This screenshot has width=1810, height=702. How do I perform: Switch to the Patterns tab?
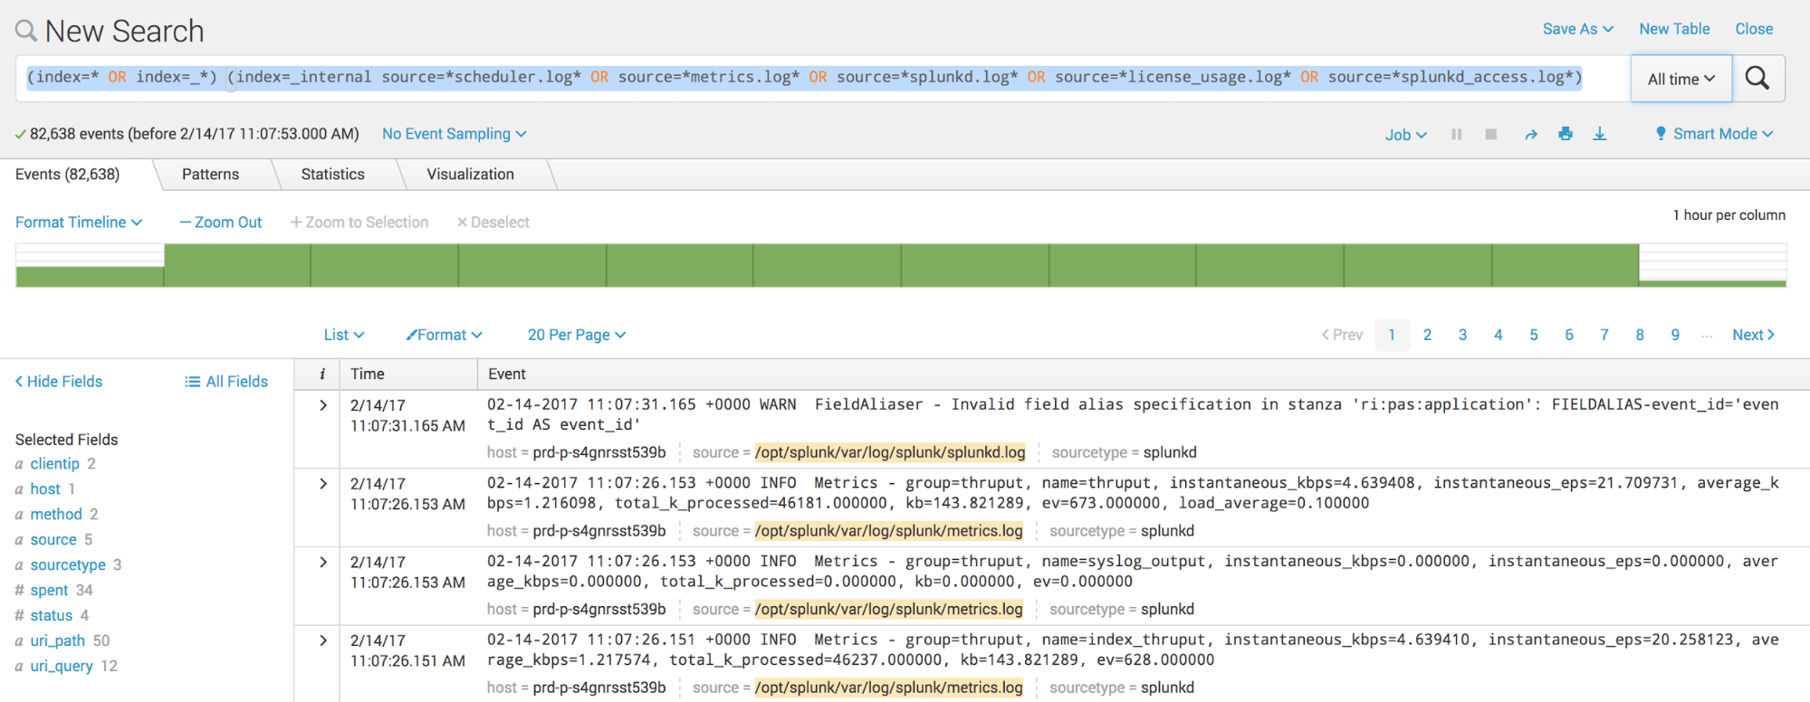pyautogui.click(x=210, y=175)
